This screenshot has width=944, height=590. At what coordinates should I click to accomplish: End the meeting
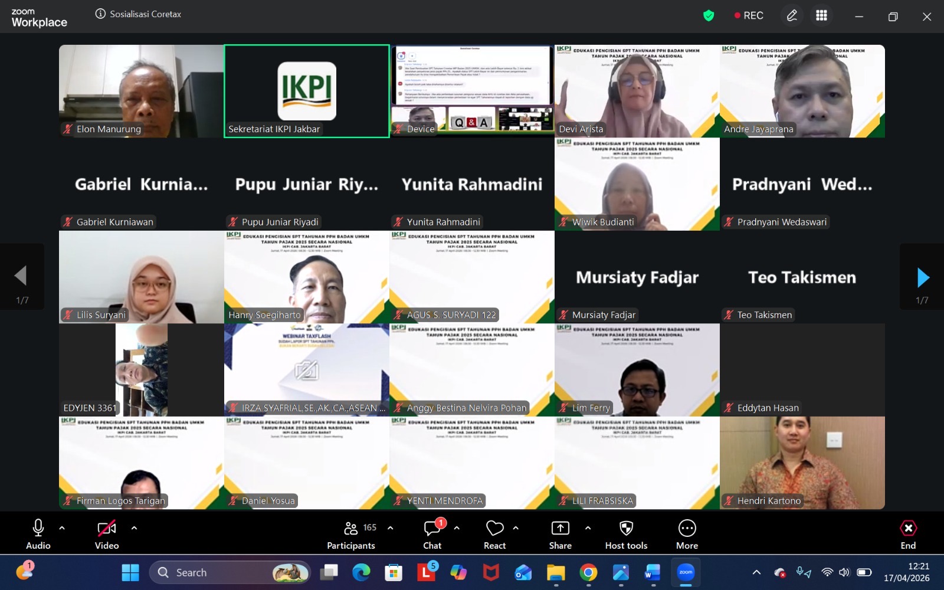click(908, 534)
